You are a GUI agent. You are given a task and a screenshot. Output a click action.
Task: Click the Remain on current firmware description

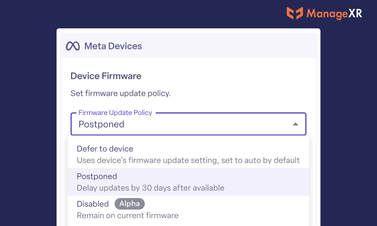click(x=128, y=215)
